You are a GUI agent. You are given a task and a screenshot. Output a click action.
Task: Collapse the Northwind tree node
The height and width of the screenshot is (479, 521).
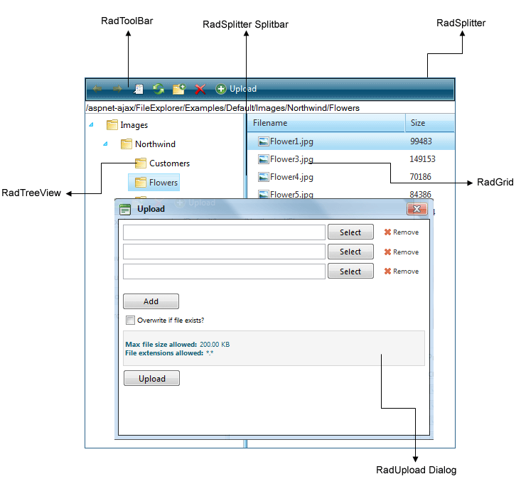click(105, 144)
